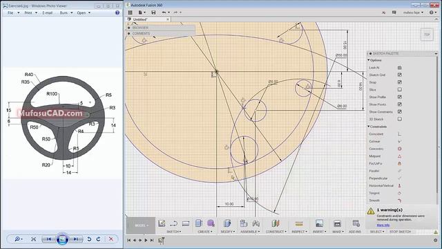Screen dimensions: 442x249
Task: Click the Construct plane icon
Action: tap(276, 223)
